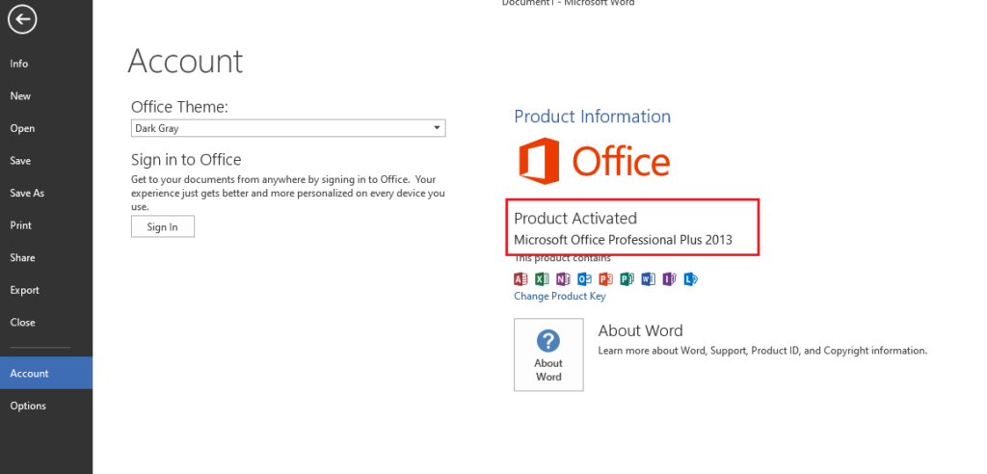This screenshot has width=987, height=474.
Task: Open the Export page in sidebar
Action: point(46,290)
